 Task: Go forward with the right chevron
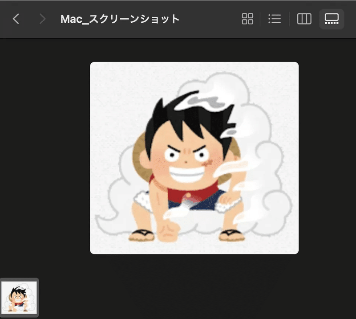click(42, 19)
